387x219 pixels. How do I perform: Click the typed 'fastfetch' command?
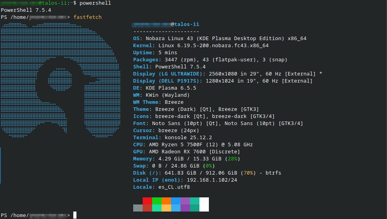pyautogui.click(x=87, y=17)
